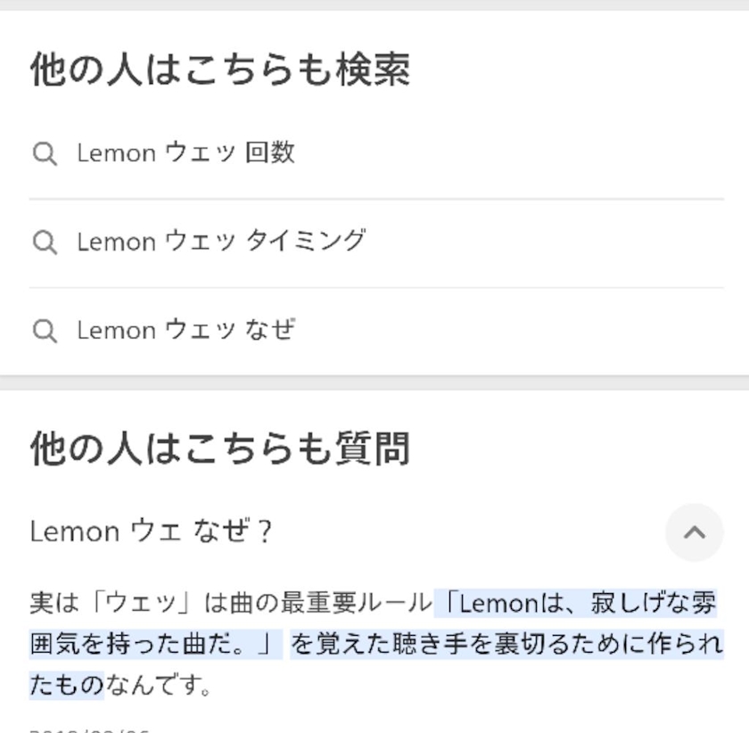The image size is (749, 733).
Task: Click the search icon beside "Lemon ウェッ なぜ"
Action: pos(45,332)
